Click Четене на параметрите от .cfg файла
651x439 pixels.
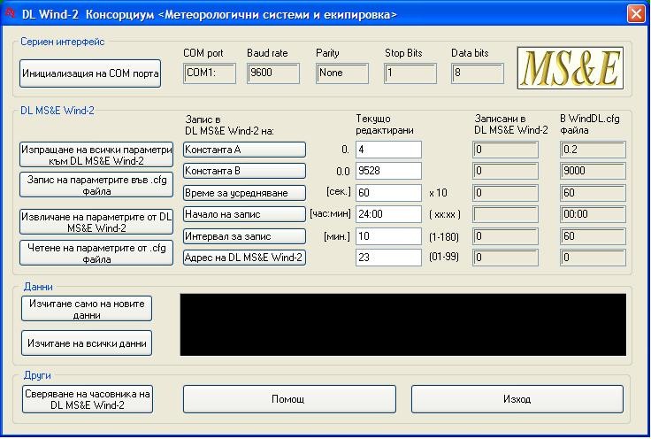pos(96,253)
